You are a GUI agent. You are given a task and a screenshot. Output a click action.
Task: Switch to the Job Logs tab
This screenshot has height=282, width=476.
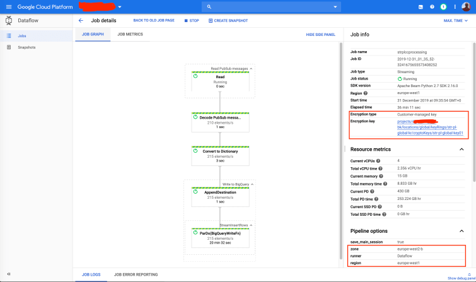pos(91,274)
